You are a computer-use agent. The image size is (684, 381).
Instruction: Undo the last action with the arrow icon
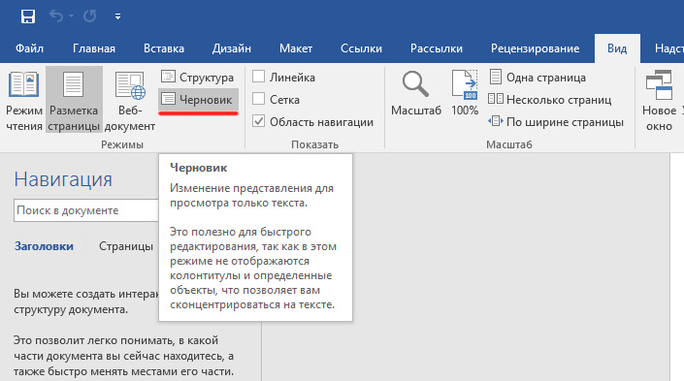click(x=56, y=16)
